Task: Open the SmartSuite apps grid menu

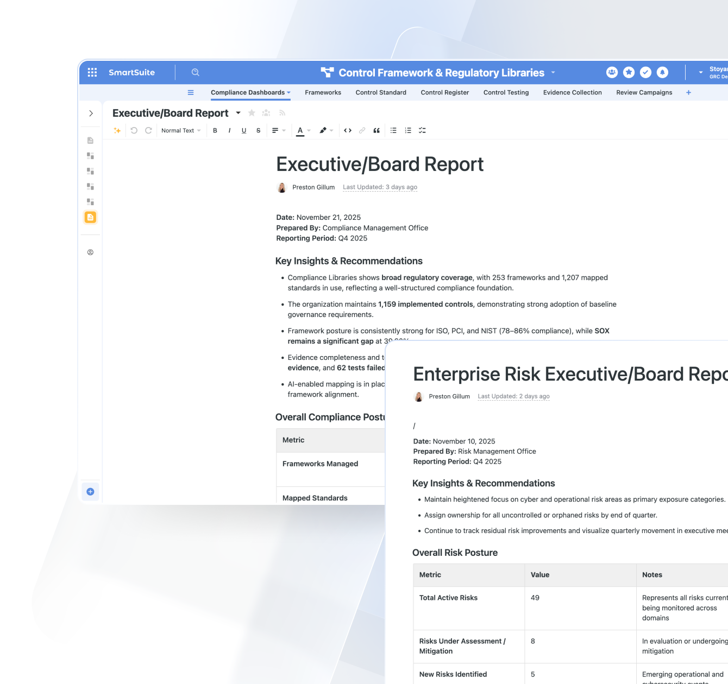Action: [92, 72]
